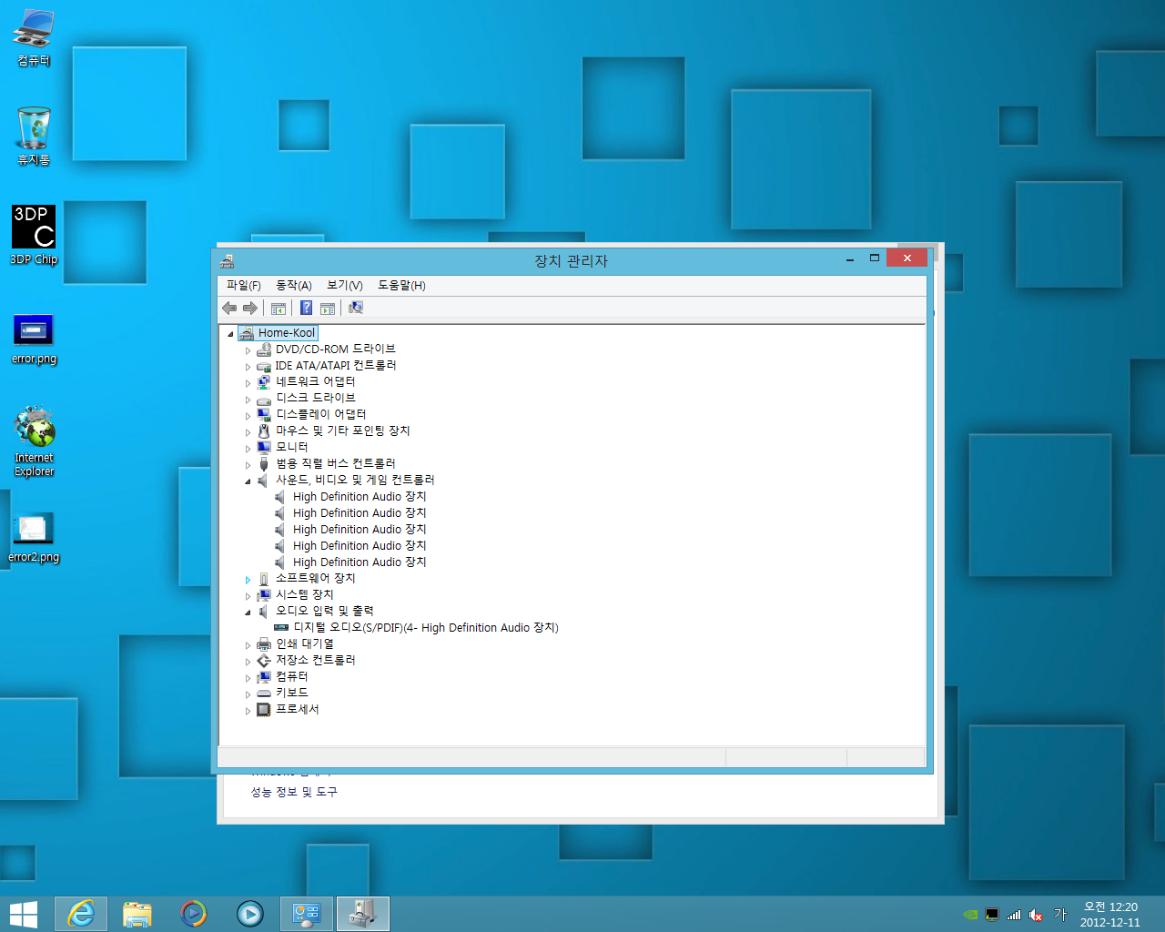Select the 모니터 category
The image size is (1165, 932).
[x=292, y=448]
